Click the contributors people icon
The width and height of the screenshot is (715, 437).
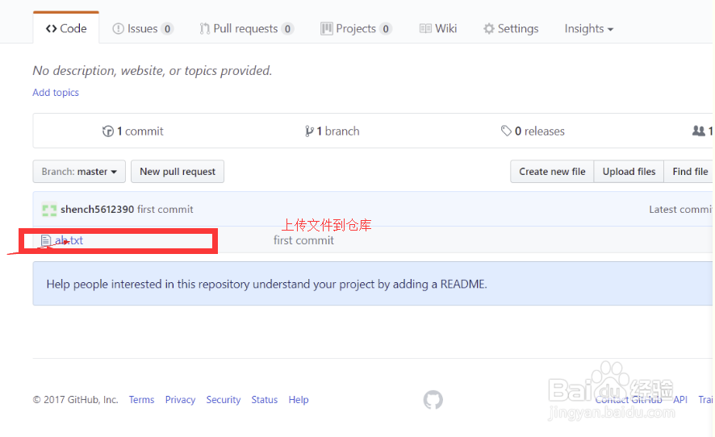[x=699, y=131]
